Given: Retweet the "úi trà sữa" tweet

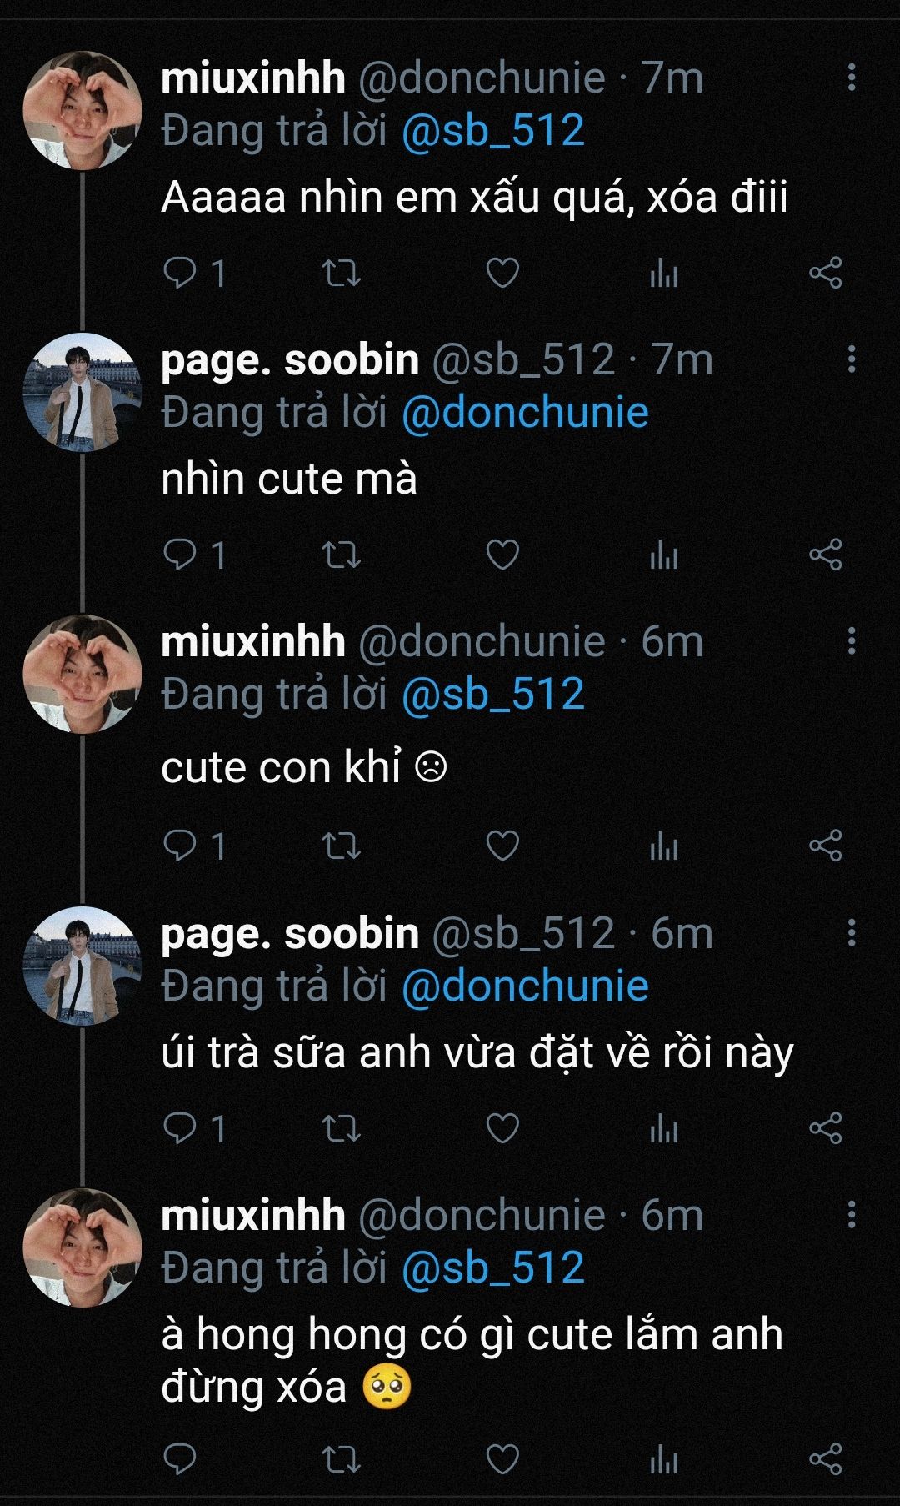Looking at the screenshot, I should pos(342,1129).
